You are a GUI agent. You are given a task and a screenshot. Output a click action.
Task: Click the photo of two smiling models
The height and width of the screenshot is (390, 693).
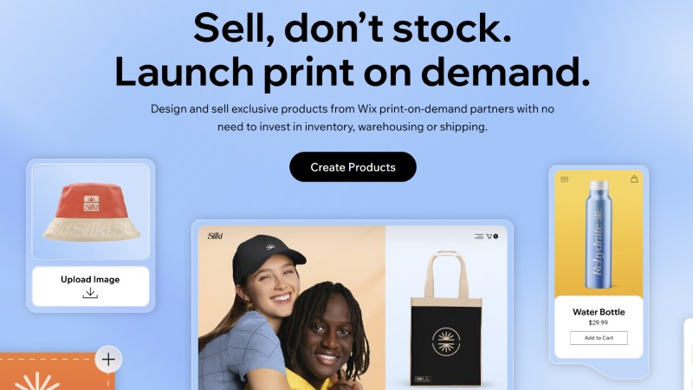pyautogui.click(x=292, y=308)
